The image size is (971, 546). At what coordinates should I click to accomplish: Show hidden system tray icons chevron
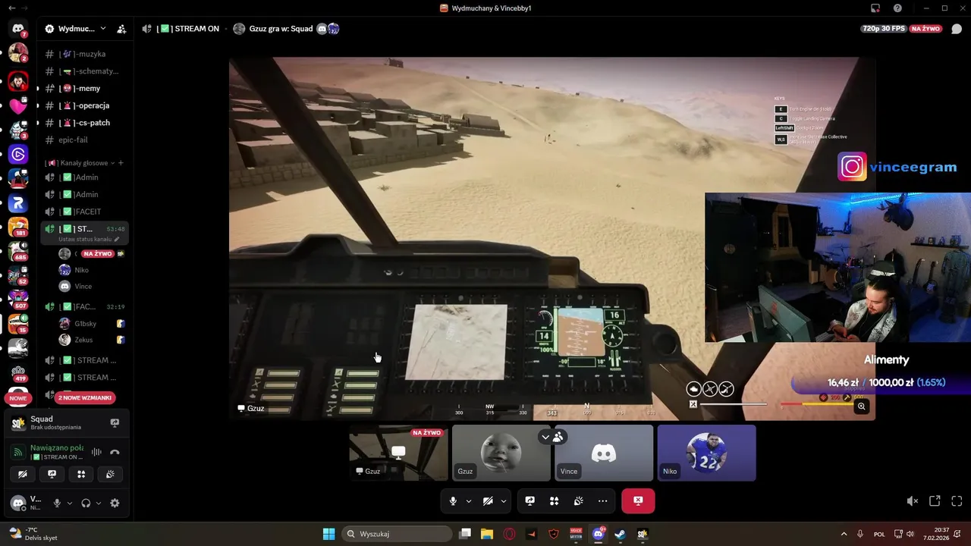(844, 534)
